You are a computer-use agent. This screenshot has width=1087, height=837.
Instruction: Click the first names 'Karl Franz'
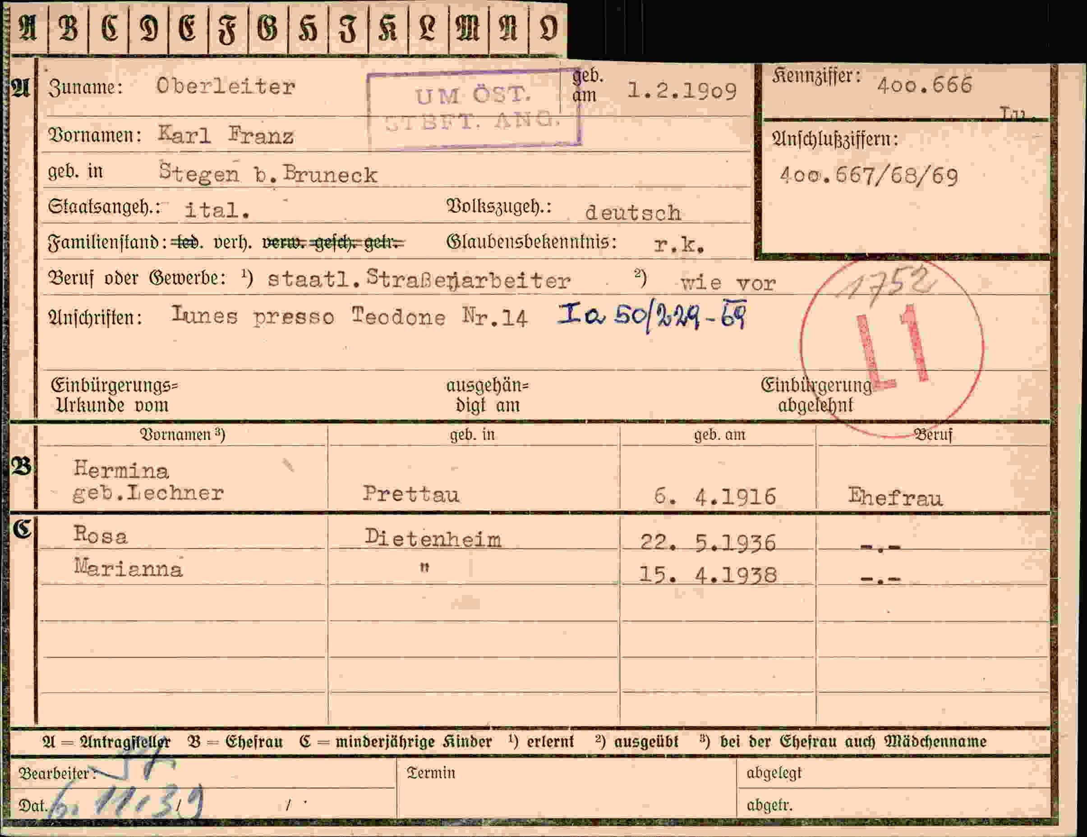(226, 135)
